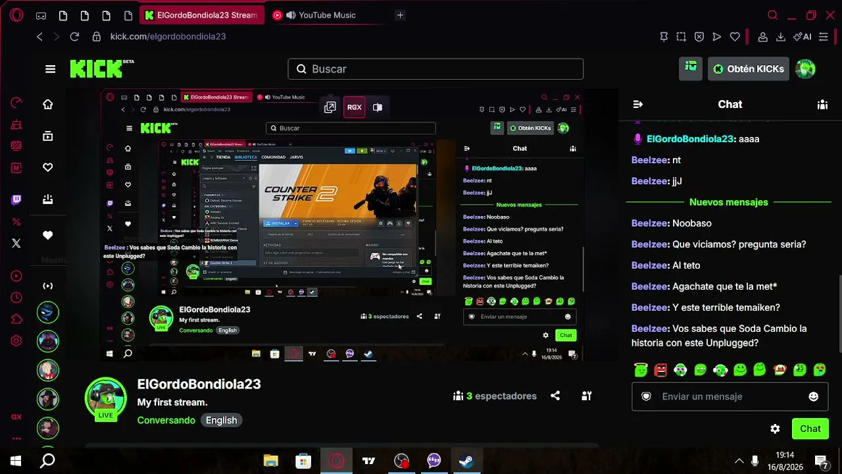This screenshot has height=474, width=842.
Task: Open chat settings gear icon
Action: pos(775,429)
